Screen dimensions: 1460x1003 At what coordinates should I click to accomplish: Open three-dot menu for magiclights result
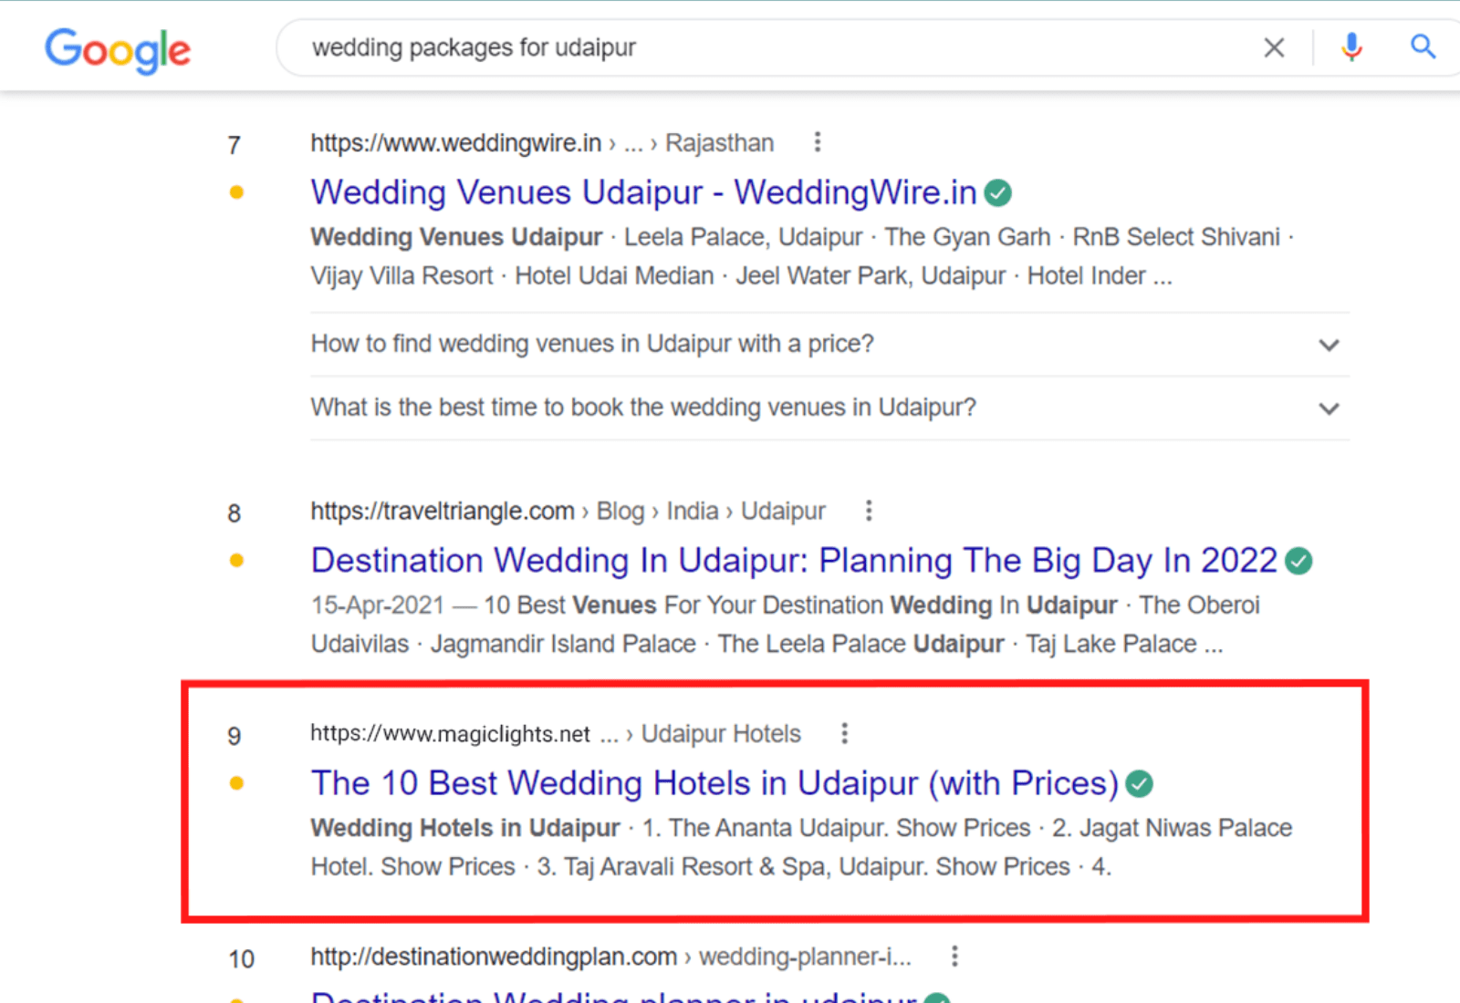(844, 733)
